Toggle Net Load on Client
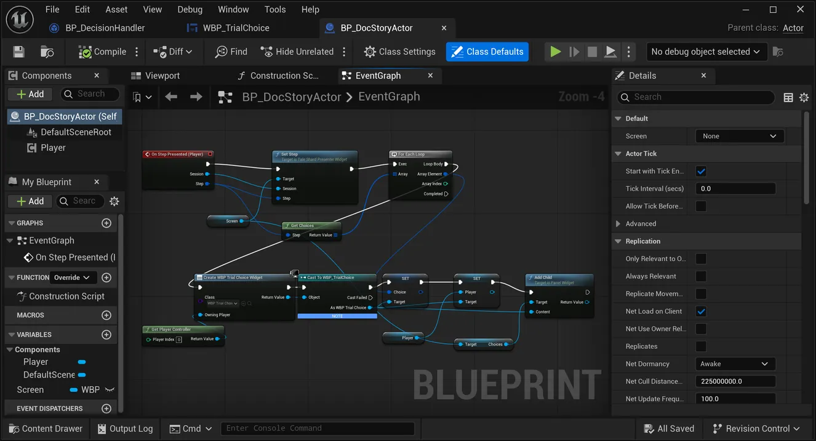This screenshot has width=816, height=441. pyautogui.click(x=701, y=311)
